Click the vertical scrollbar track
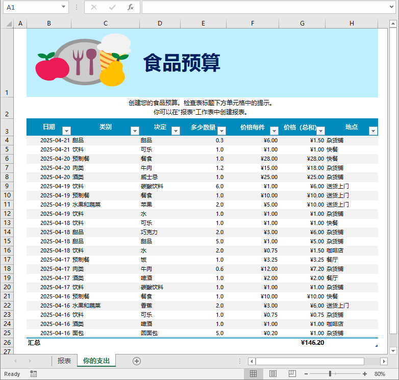399x380 pixels. pos(393,340)
